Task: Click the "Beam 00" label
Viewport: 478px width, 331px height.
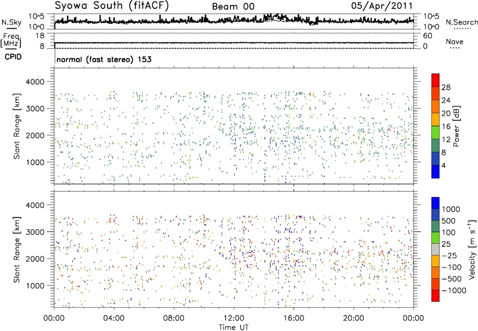Action: [233, 7]
